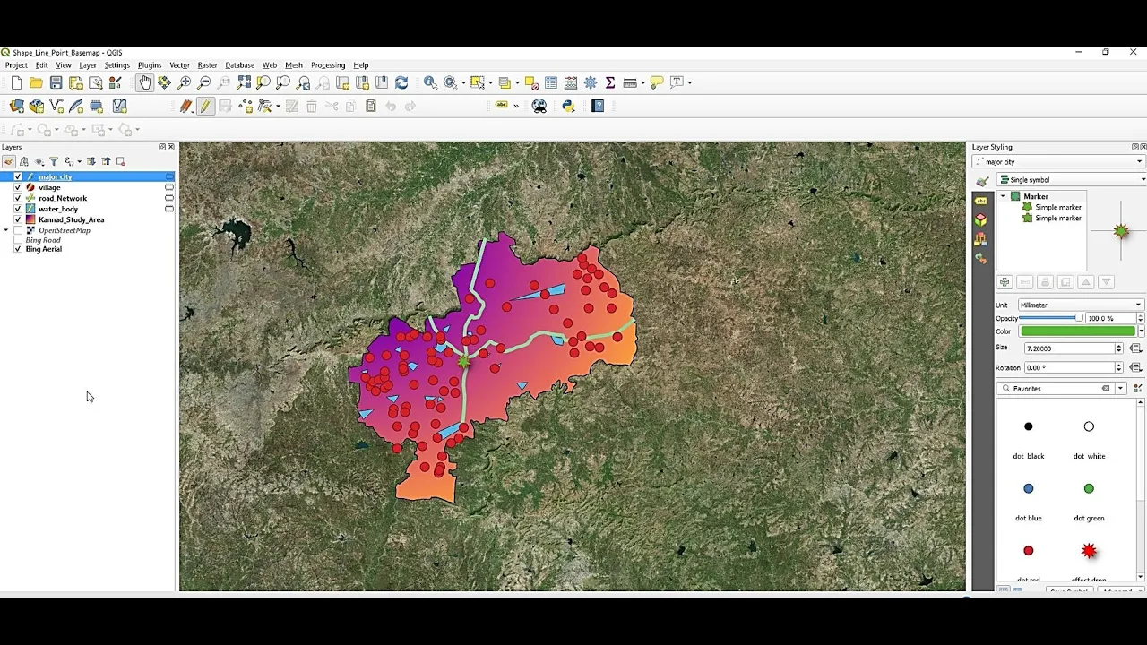Open the Project menu
Image resolution: width=1147 pixels, height=645 pixels.
pyautogui.click(x=16, y=65)
